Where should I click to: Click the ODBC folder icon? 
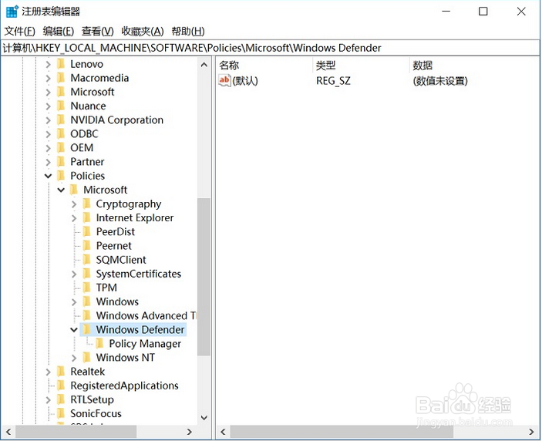click(x=61, y=133)
